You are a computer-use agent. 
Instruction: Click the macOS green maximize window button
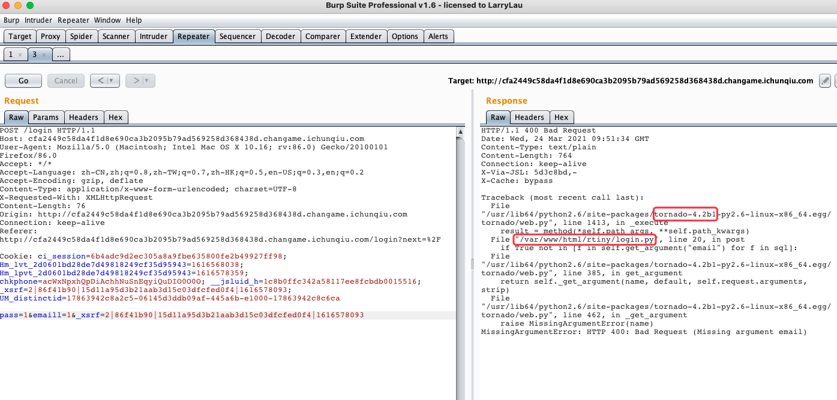[x=30, y=5]
